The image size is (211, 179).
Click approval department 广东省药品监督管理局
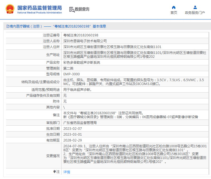tap(80, 123)
